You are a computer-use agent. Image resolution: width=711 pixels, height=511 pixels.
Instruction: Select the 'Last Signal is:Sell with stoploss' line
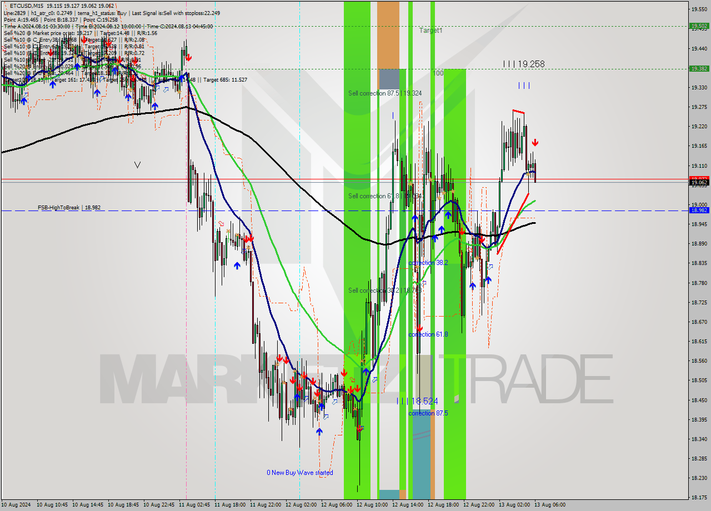(176, 13)
